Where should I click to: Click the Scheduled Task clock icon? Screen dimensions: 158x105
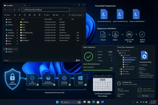click(x=119, y=83)
